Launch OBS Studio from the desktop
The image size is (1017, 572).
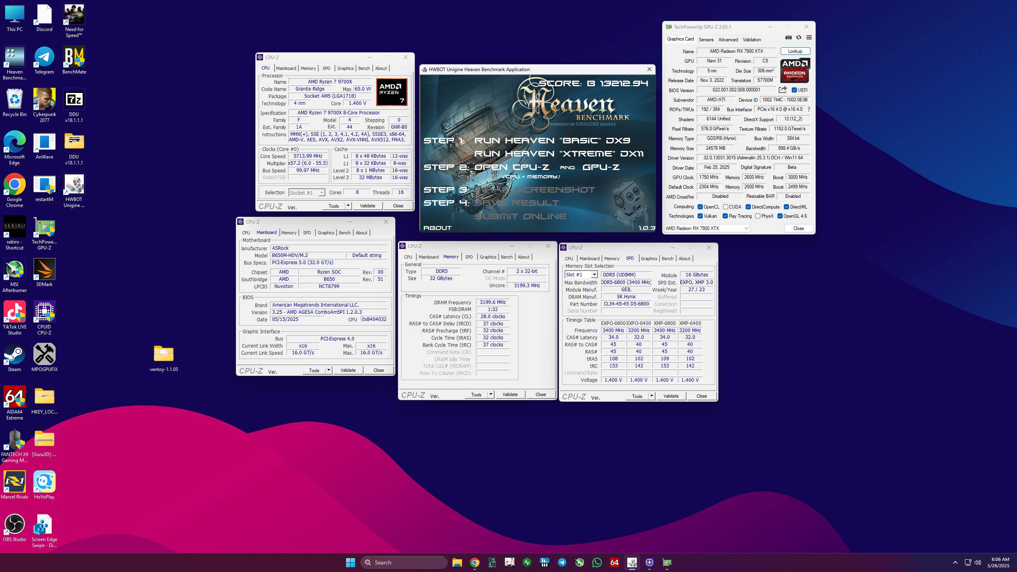coord(15,528)
